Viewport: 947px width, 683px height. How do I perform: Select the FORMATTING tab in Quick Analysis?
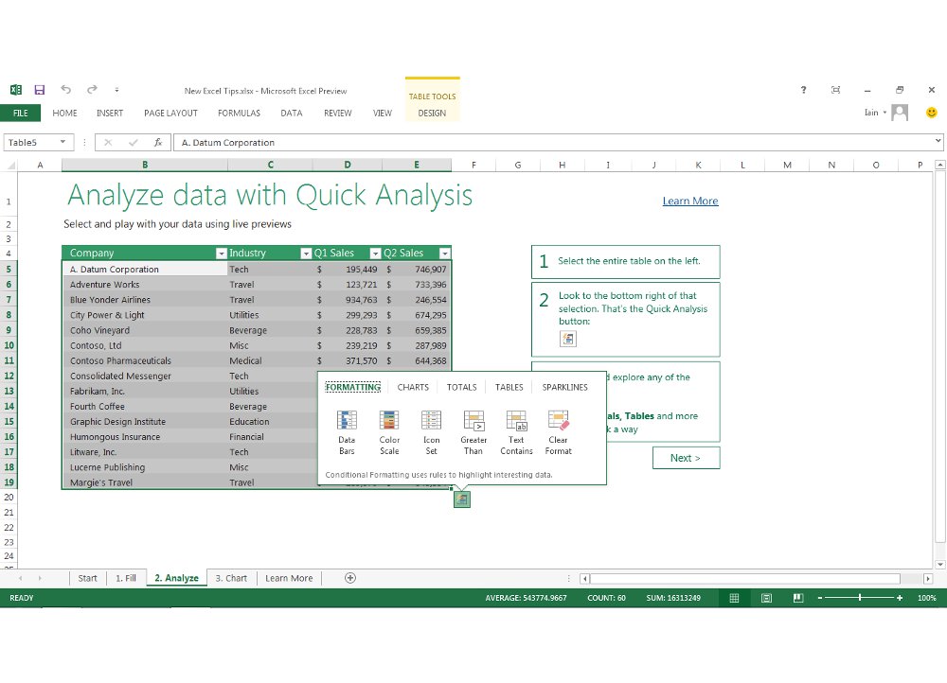tap(353, 387)
